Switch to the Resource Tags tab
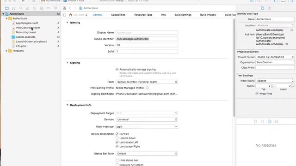296x166 pixels. point(143,15)
